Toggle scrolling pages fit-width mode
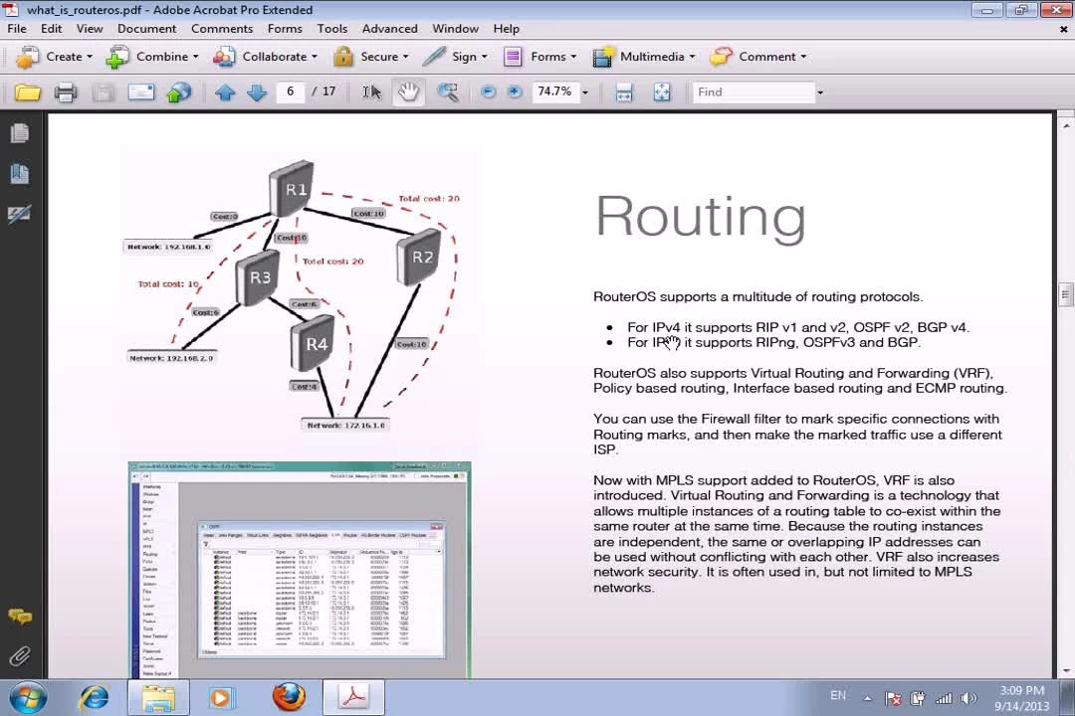Image resolution: width=1075 pixels, height=716 pixels. (624, 92)
